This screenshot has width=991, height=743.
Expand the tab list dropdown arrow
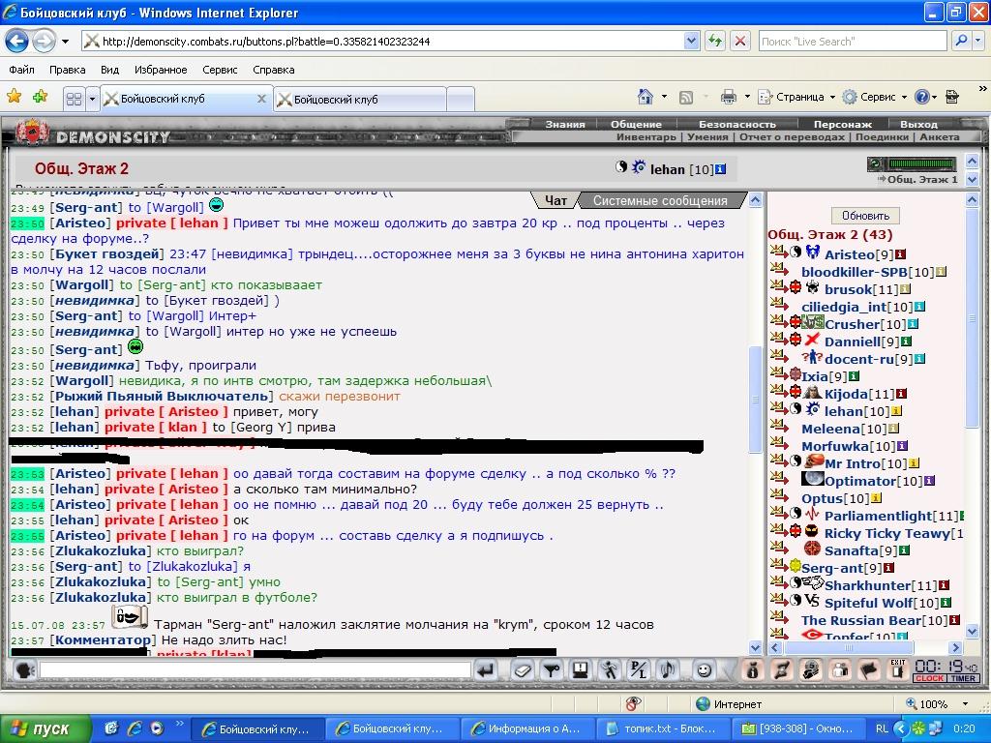92,99
